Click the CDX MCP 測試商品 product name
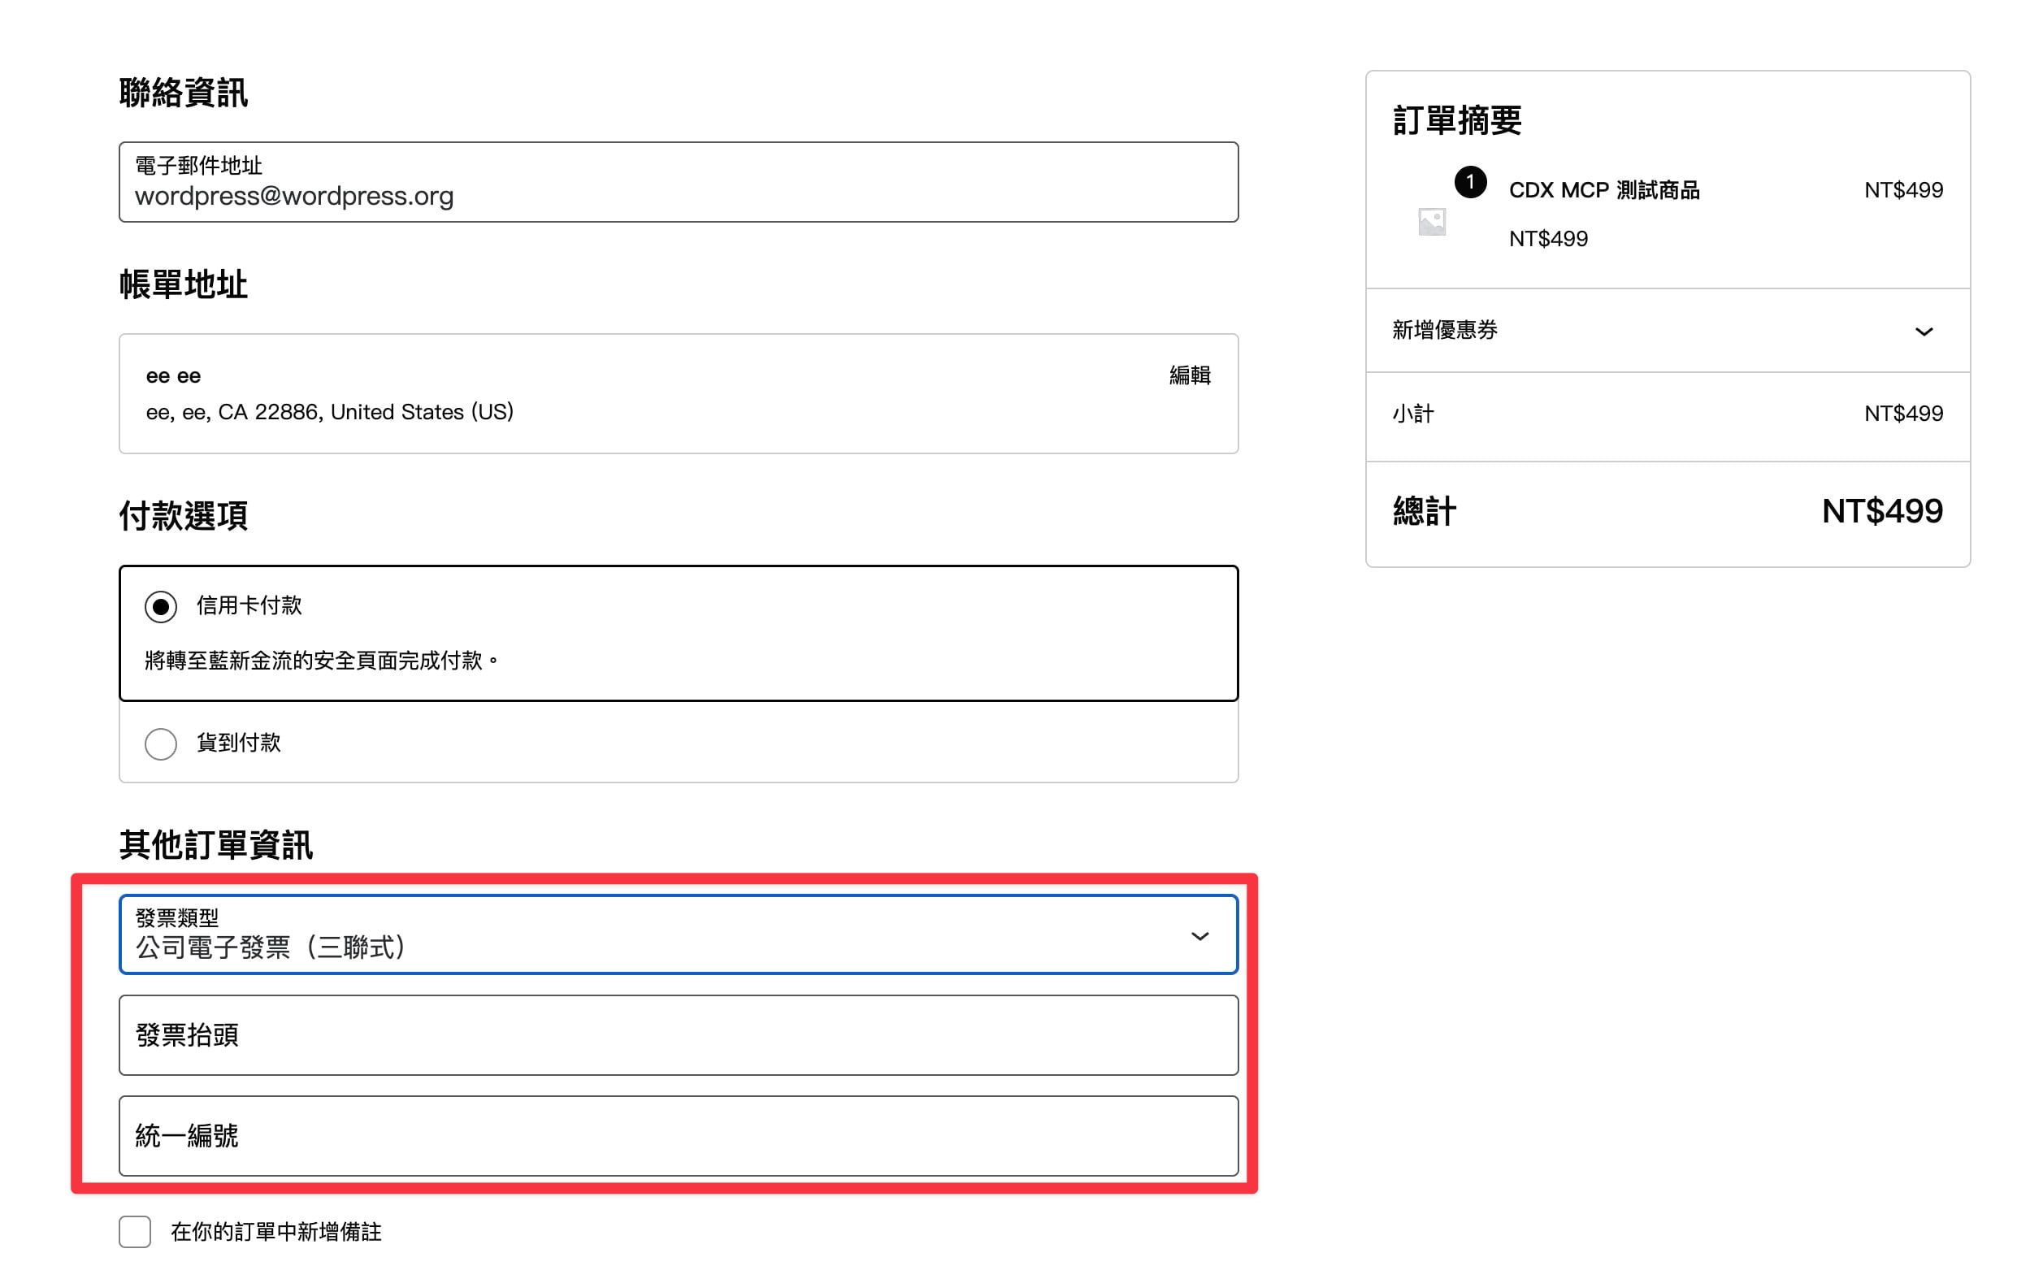Viewport: 2043px width, 1279px height. [x=1604, y=190]
